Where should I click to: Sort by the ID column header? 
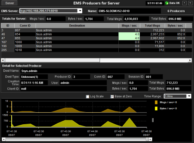(8, 26)
